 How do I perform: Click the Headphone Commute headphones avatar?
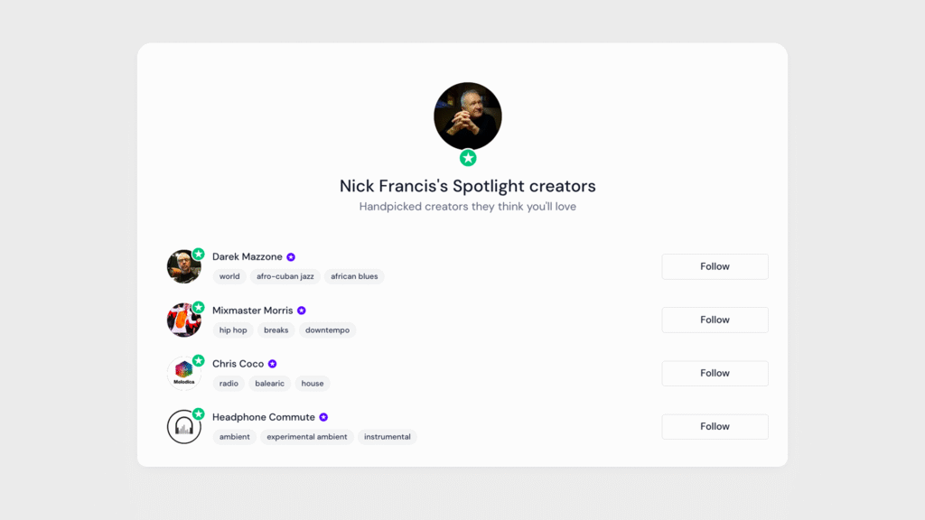pos(183,427)
